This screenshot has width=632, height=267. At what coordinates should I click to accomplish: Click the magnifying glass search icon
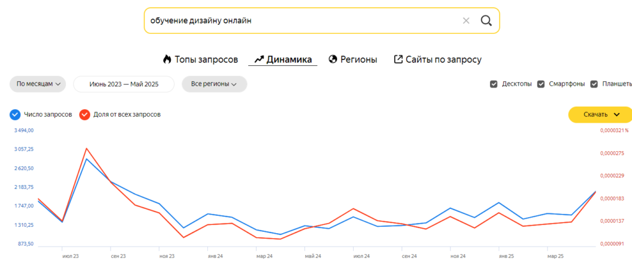click(x=486, y=21)
